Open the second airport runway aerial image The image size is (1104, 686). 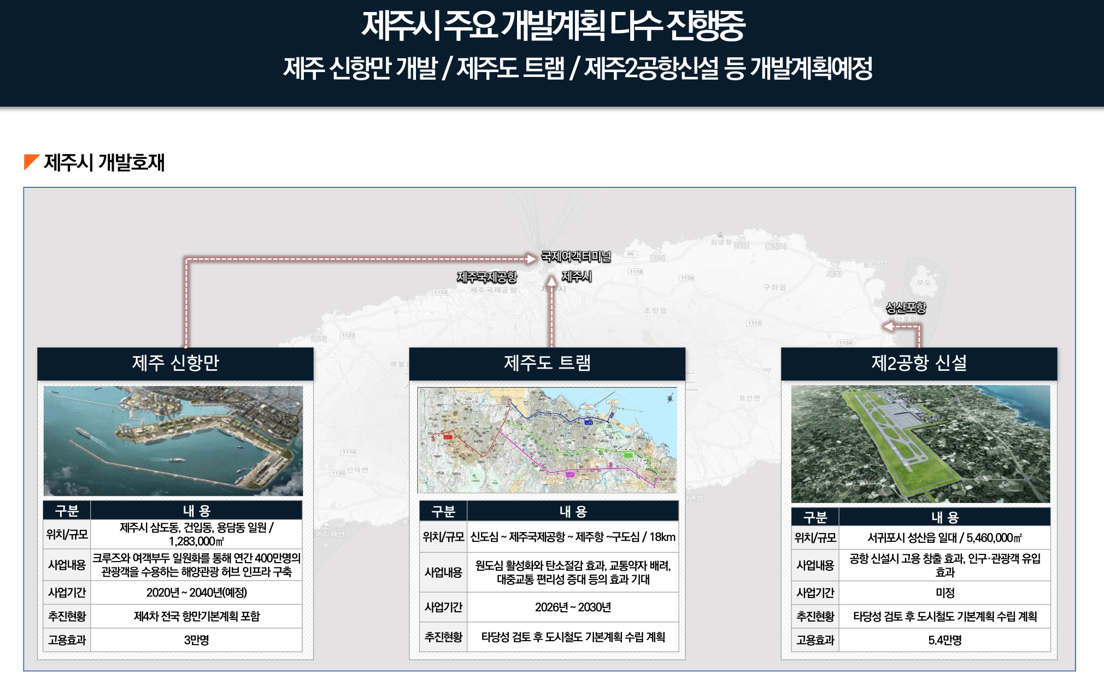[x=920, y=443]
